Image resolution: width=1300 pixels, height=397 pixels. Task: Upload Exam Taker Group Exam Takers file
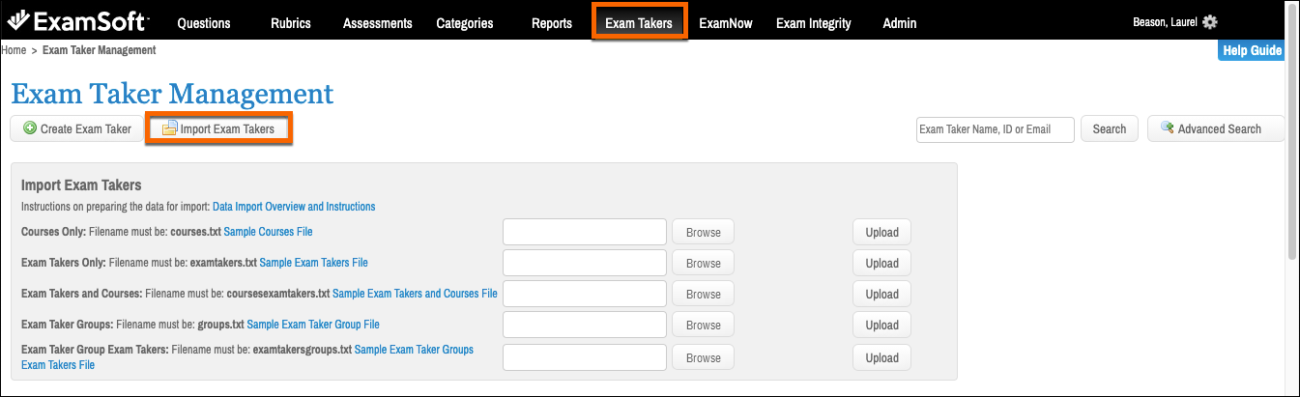tap(881, 357)
